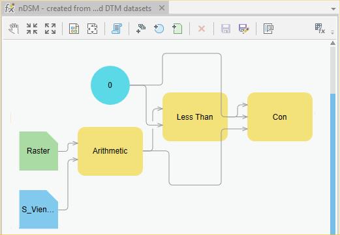Click the Fit to Window icon
The width and height of the screenshot is (340, 235).
92,29
